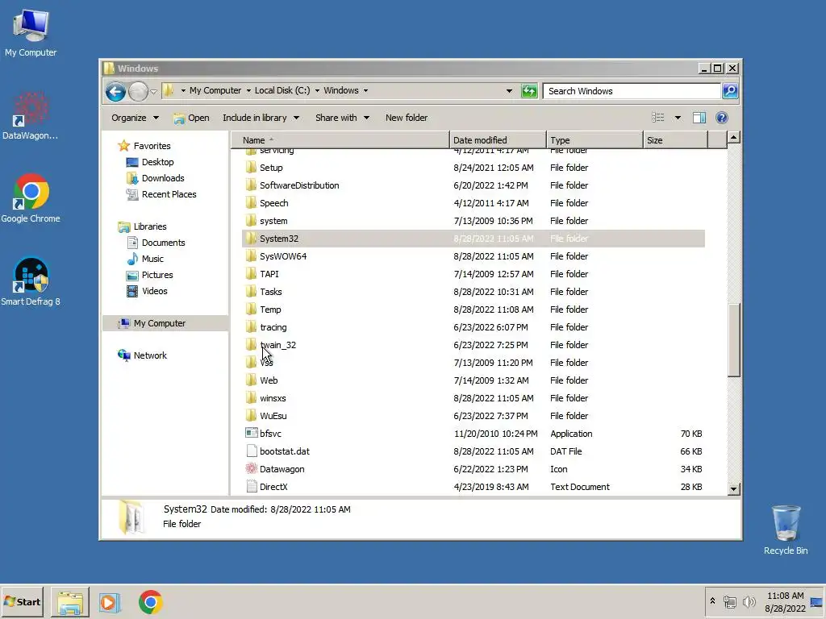
Task: Open the Organize menu
Action: click(x=135, y=118)
